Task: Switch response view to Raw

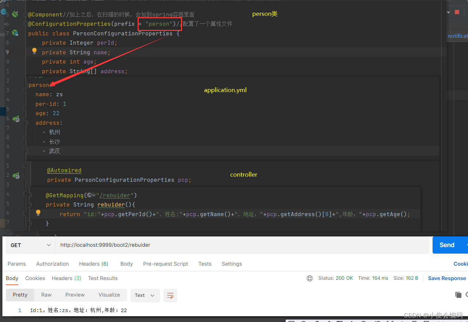Action: click(46, 295)
